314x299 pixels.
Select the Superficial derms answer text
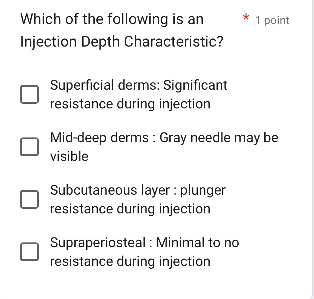point(139,94)
